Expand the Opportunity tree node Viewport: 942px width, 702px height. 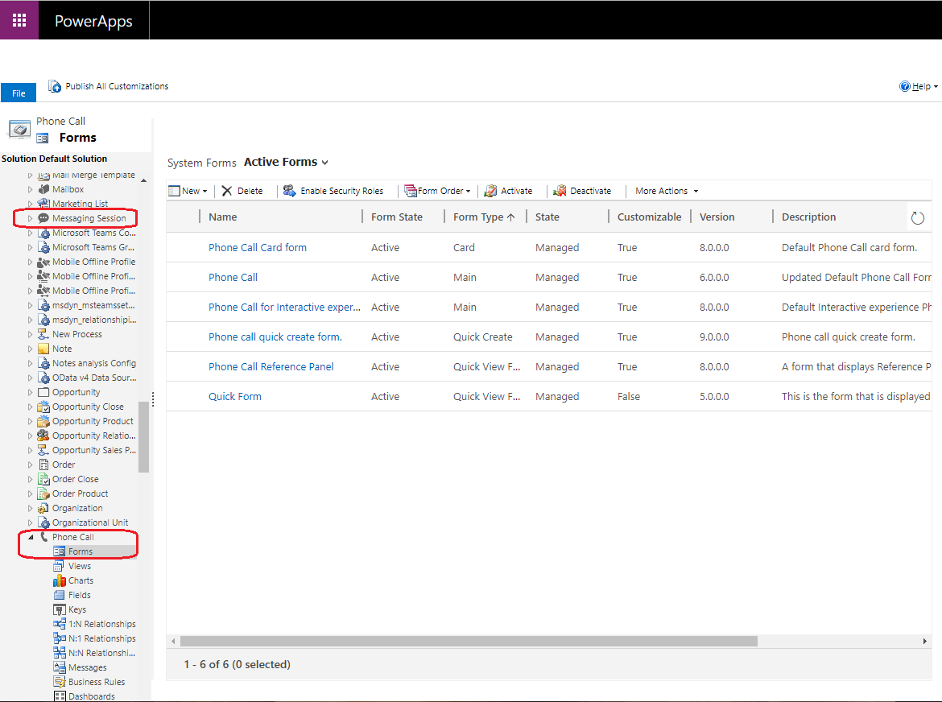click(x=30, y=392)
